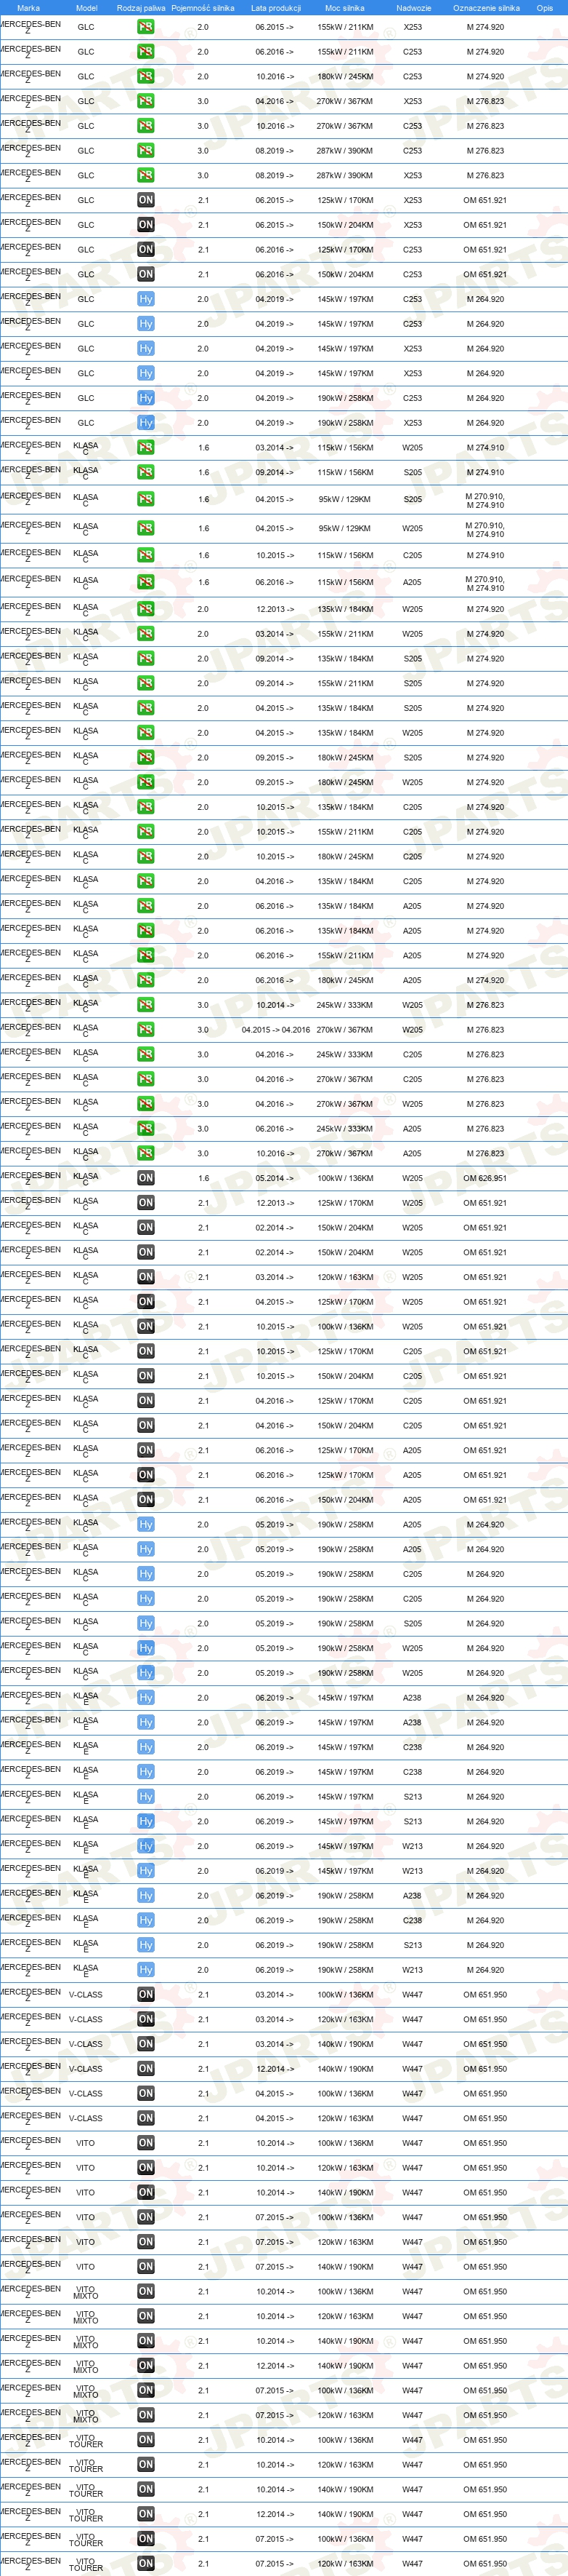Select '180kW / 245KM' in Klasa C 10.2015 C205 row
The image size is (568, 2576).
[344, 857]
